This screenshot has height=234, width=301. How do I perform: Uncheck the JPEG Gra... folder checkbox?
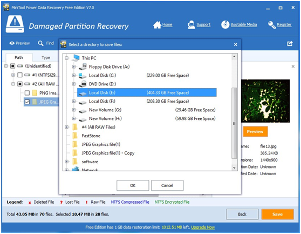pyautogui.click(x=28, y=102)
